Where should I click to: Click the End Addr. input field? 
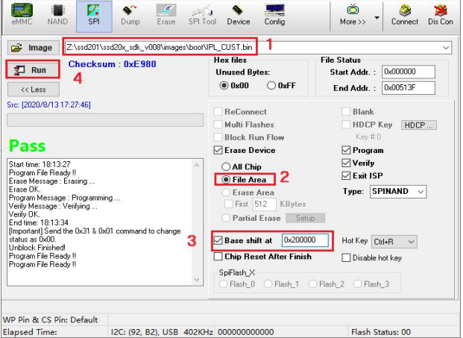click(x=409, y=88)
